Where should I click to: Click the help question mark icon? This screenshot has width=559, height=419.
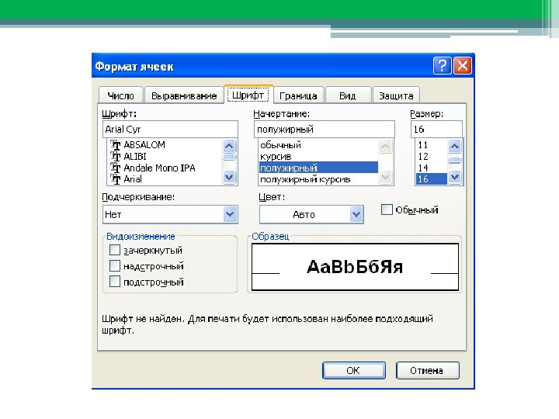coord(442,66)
